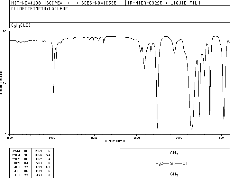The width and height of the screenshot is (230, 178).
Task: Click the 2000 wavenumber axis label
Action: click(x=94, y=138)
